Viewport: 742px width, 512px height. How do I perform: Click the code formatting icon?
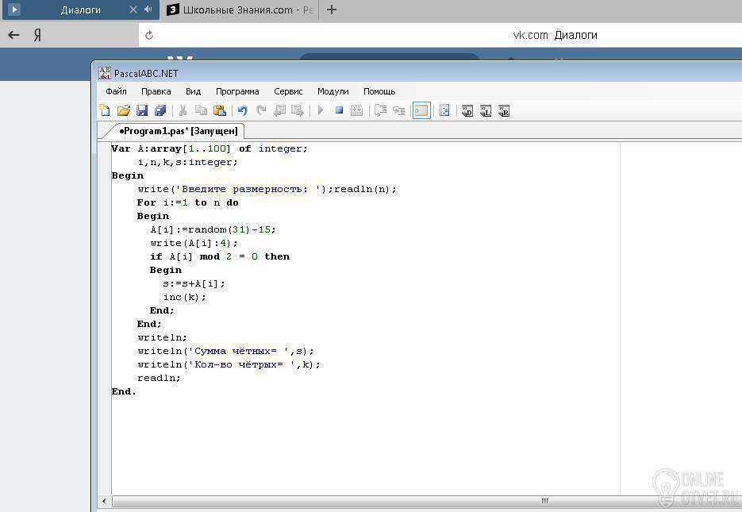(x=444, y=110)
